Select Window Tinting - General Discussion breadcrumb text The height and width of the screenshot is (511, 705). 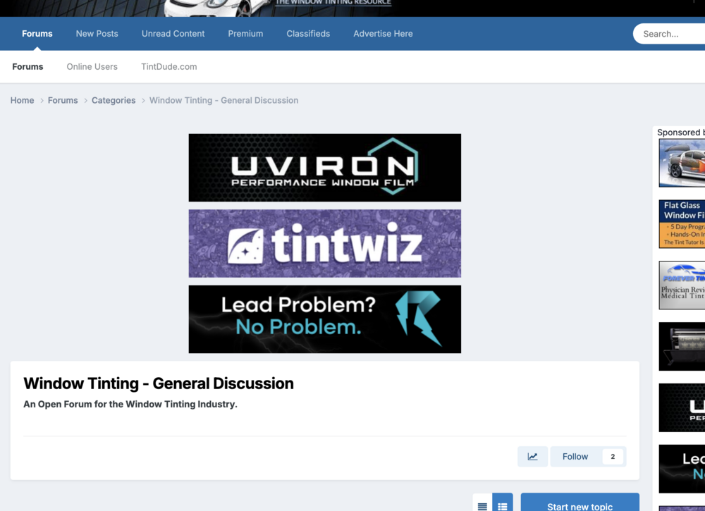click(x=224, y=100)
